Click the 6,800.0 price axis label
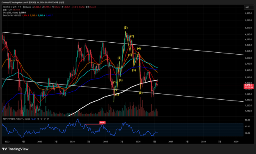 [248, 13]
